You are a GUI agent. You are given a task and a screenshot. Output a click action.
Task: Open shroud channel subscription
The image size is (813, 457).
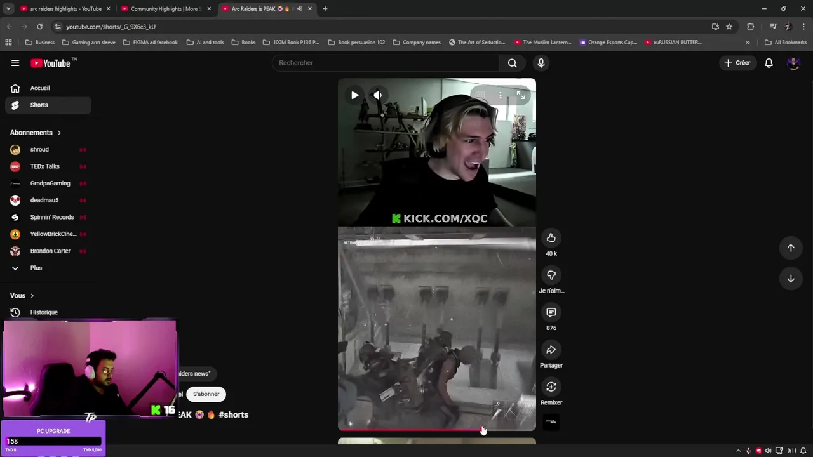[x=48, y=150]
